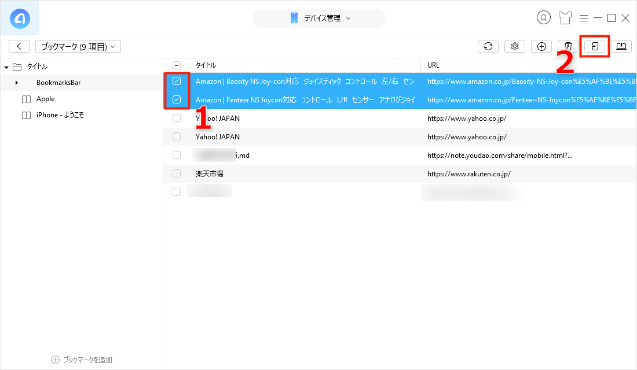Open the ブックマーク (9 項目) dropdown
This screenshot has width=637, height=370.
(78, 46)
